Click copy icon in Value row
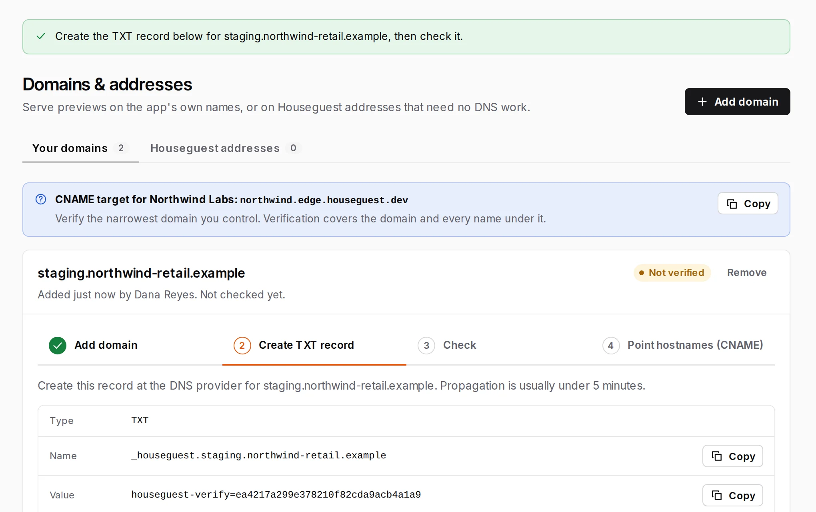 click(717, 496)
